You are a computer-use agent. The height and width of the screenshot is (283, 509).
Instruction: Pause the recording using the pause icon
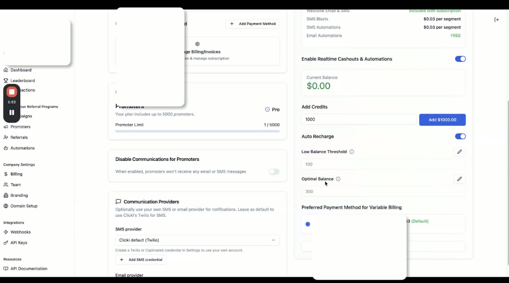click(12, 112)
